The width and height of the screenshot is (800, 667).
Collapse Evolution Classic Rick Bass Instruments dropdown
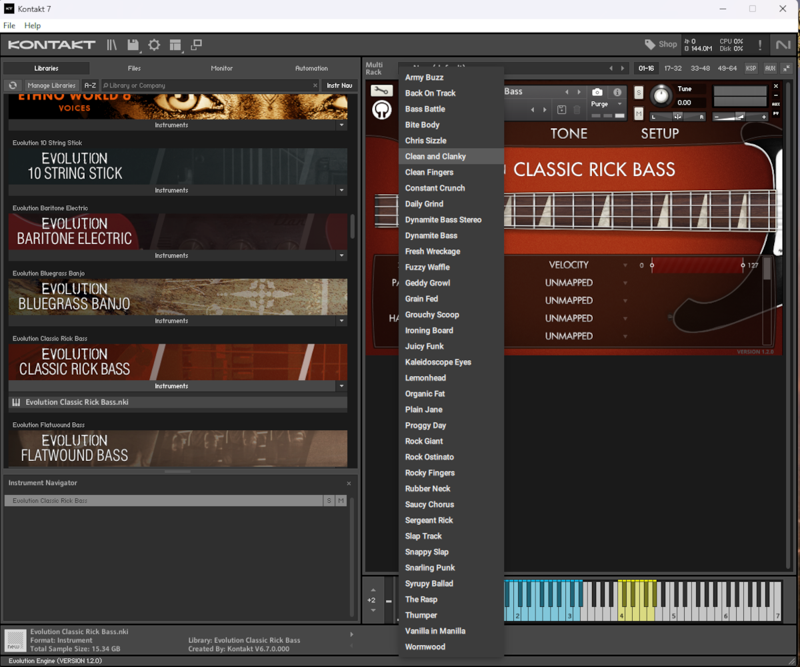pos(341,386)
